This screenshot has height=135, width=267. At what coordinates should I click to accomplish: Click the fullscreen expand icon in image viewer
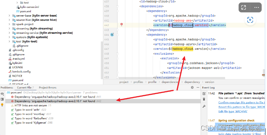click(x=244, y=7)
